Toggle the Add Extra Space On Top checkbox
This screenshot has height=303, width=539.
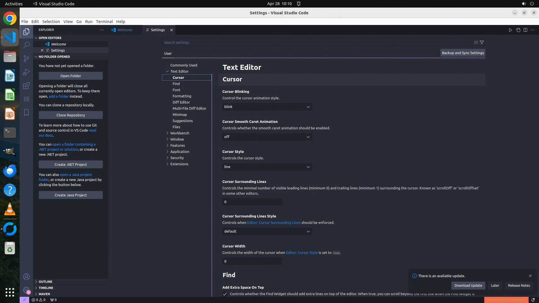pyautogui.click(x=225, y=294)
